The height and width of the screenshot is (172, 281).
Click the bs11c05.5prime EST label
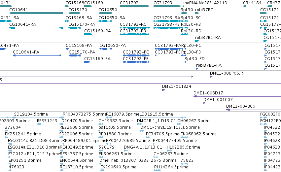115,127
